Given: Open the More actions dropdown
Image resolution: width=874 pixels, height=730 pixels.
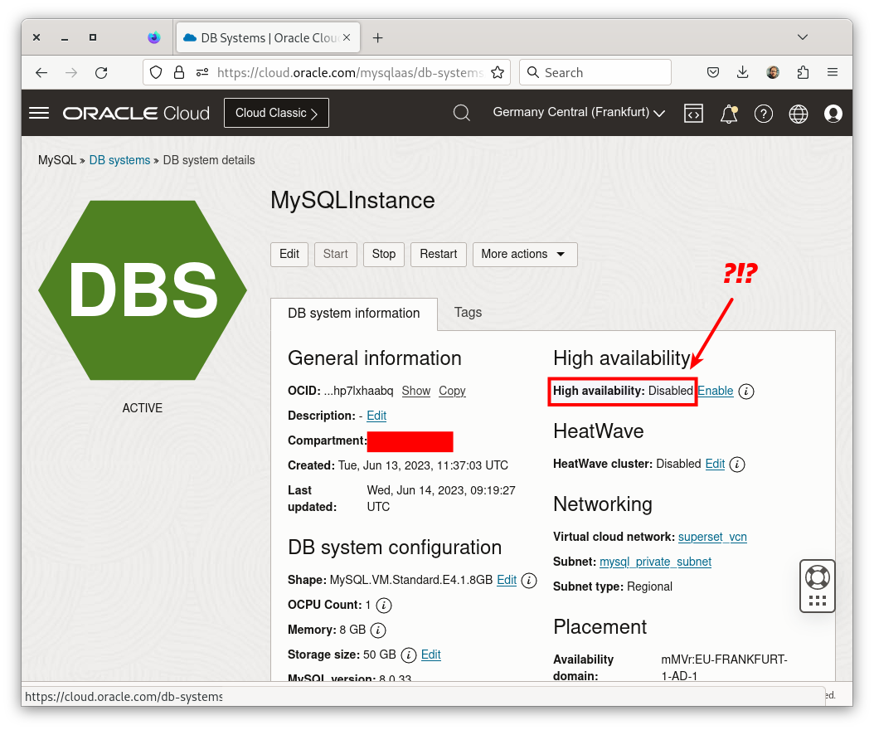Looking at the screenshot, I should coord(525,255).
